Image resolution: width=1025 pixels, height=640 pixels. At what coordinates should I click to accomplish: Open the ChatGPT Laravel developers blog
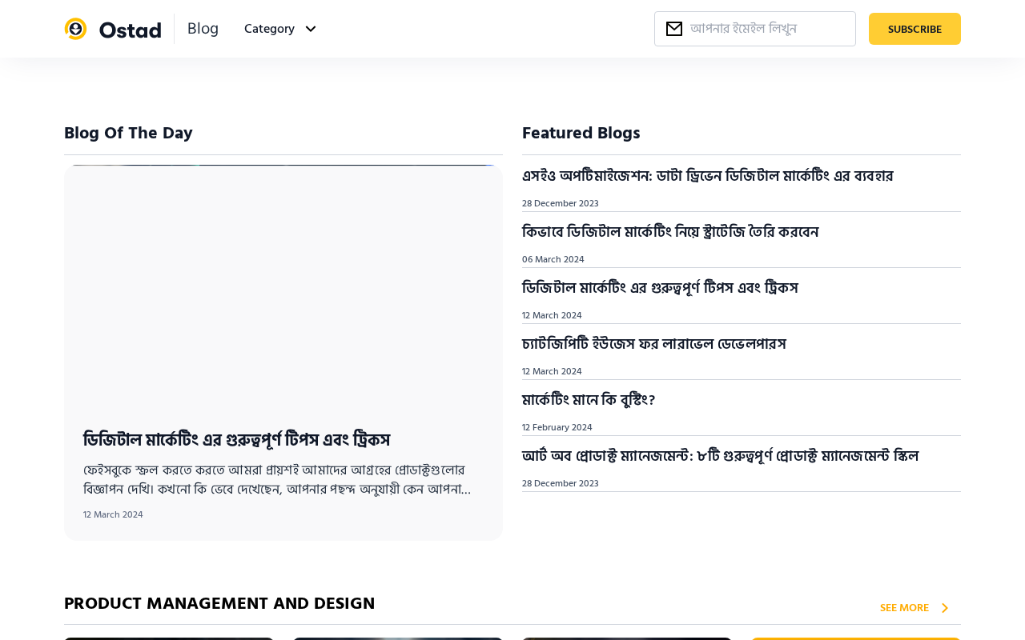point(654,344)
